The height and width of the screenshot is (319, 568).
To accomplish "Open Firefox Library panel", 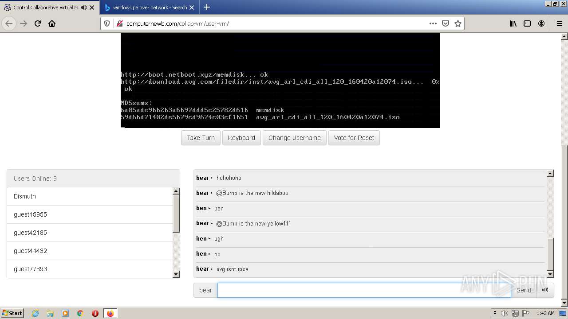I will point(513,23).
